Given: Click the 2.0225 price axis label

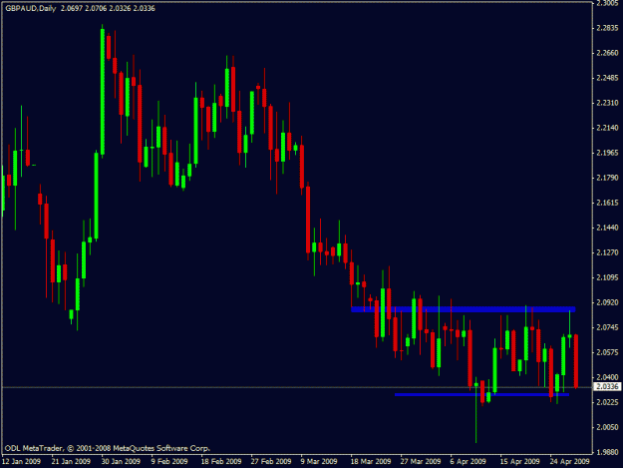Looking at the screenshot, I should 607,402.
